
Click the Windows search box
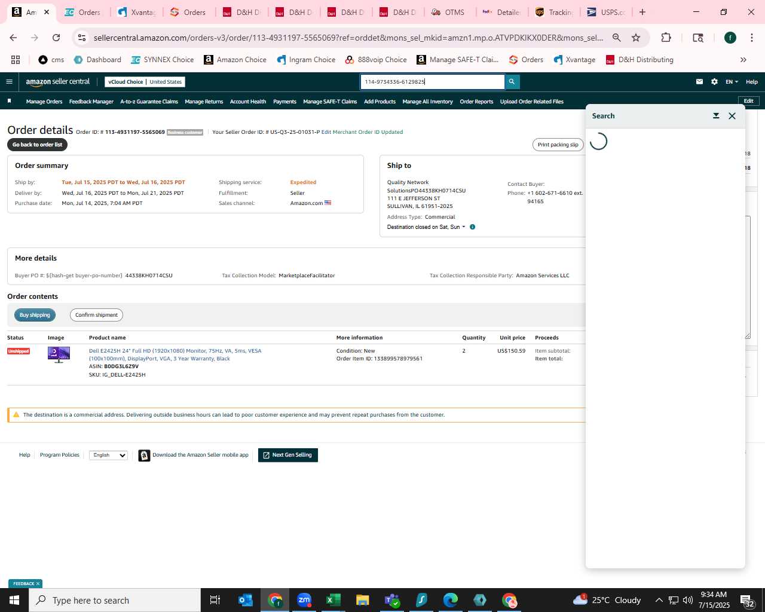pos(115,600)
